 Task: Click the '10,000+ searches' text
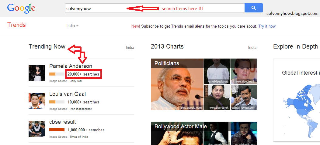[83, 102]
